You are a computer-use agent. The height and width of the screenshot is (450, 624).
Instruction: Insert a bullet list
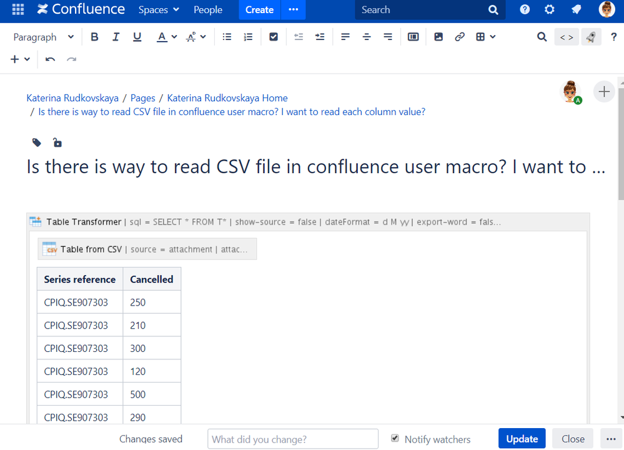tap(227, 37)
